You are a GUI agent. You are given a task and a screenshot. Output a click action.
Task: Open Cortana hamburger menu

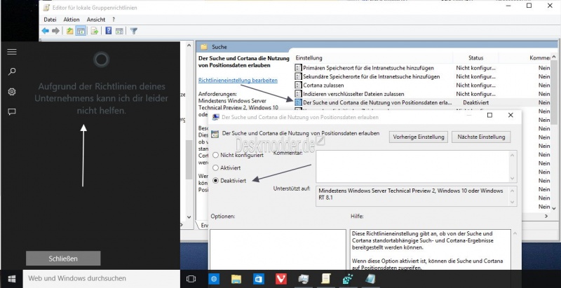[x=12, y=52]
